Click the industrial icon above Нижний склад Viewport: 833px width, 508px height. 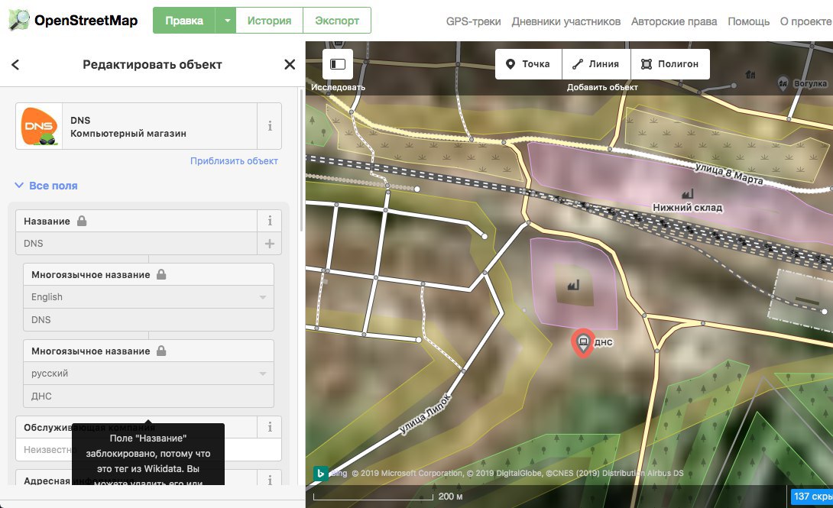pyautogui.click(x=687, y=194)
